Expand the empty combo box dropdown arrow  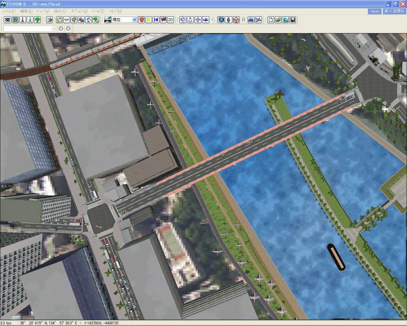[54, 29]
